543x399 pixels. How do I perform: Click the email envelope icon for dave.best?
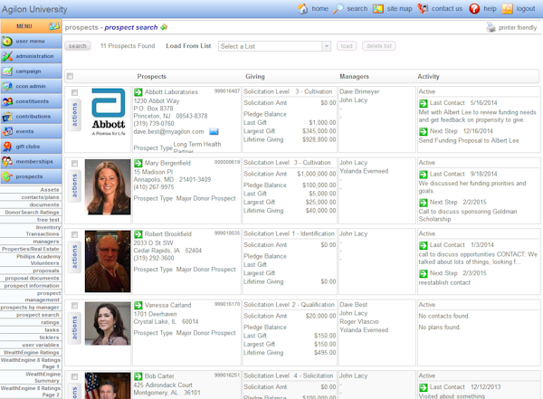(214, 131)
